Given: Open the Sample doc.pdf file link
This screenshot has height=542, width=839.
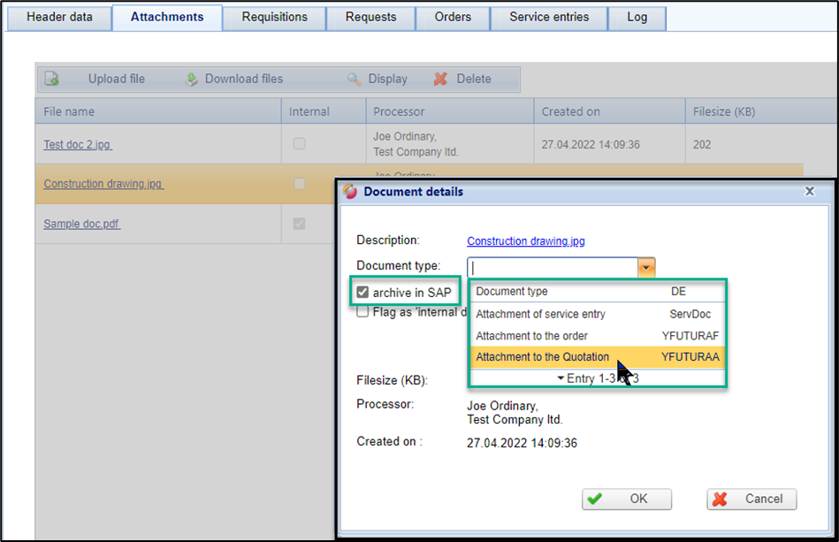Looking at the screenshot, I should click(x=81, y=224).
